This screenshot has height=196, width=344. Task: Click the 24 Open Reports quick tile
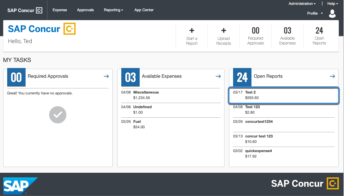pos(319,36)
